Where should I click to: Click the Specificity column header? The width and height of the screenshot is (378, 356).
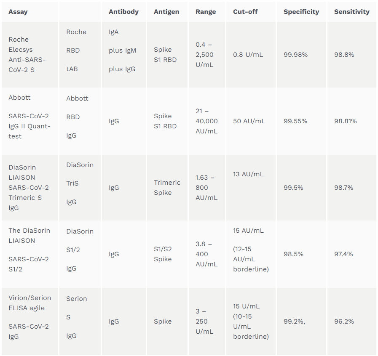click(301, 12)
